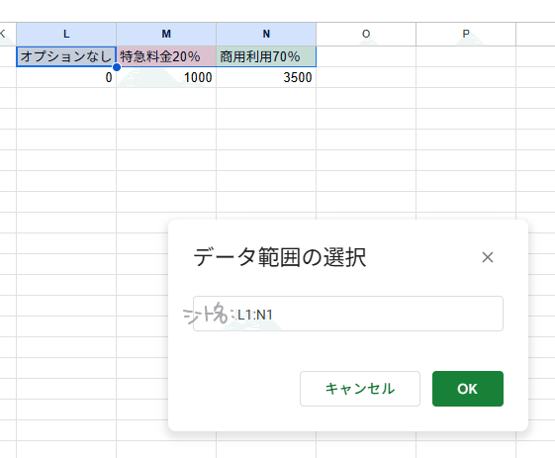Select the 特急料金20% cell

tap(166, 56)
